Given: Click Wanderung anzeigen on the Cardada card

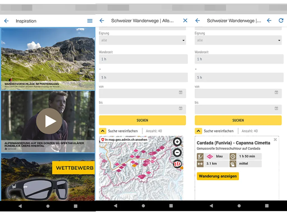Looking at the screenshot, I should [218, 176].
